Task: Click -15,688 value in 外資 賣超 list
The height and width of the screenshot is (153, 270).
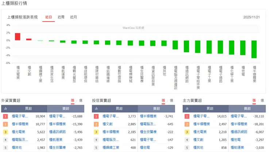Action: (77, 116)
